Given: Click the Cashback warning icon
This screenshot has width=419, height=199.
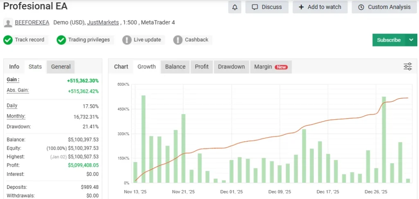Looking at the screenshot, I should [178, 40].
